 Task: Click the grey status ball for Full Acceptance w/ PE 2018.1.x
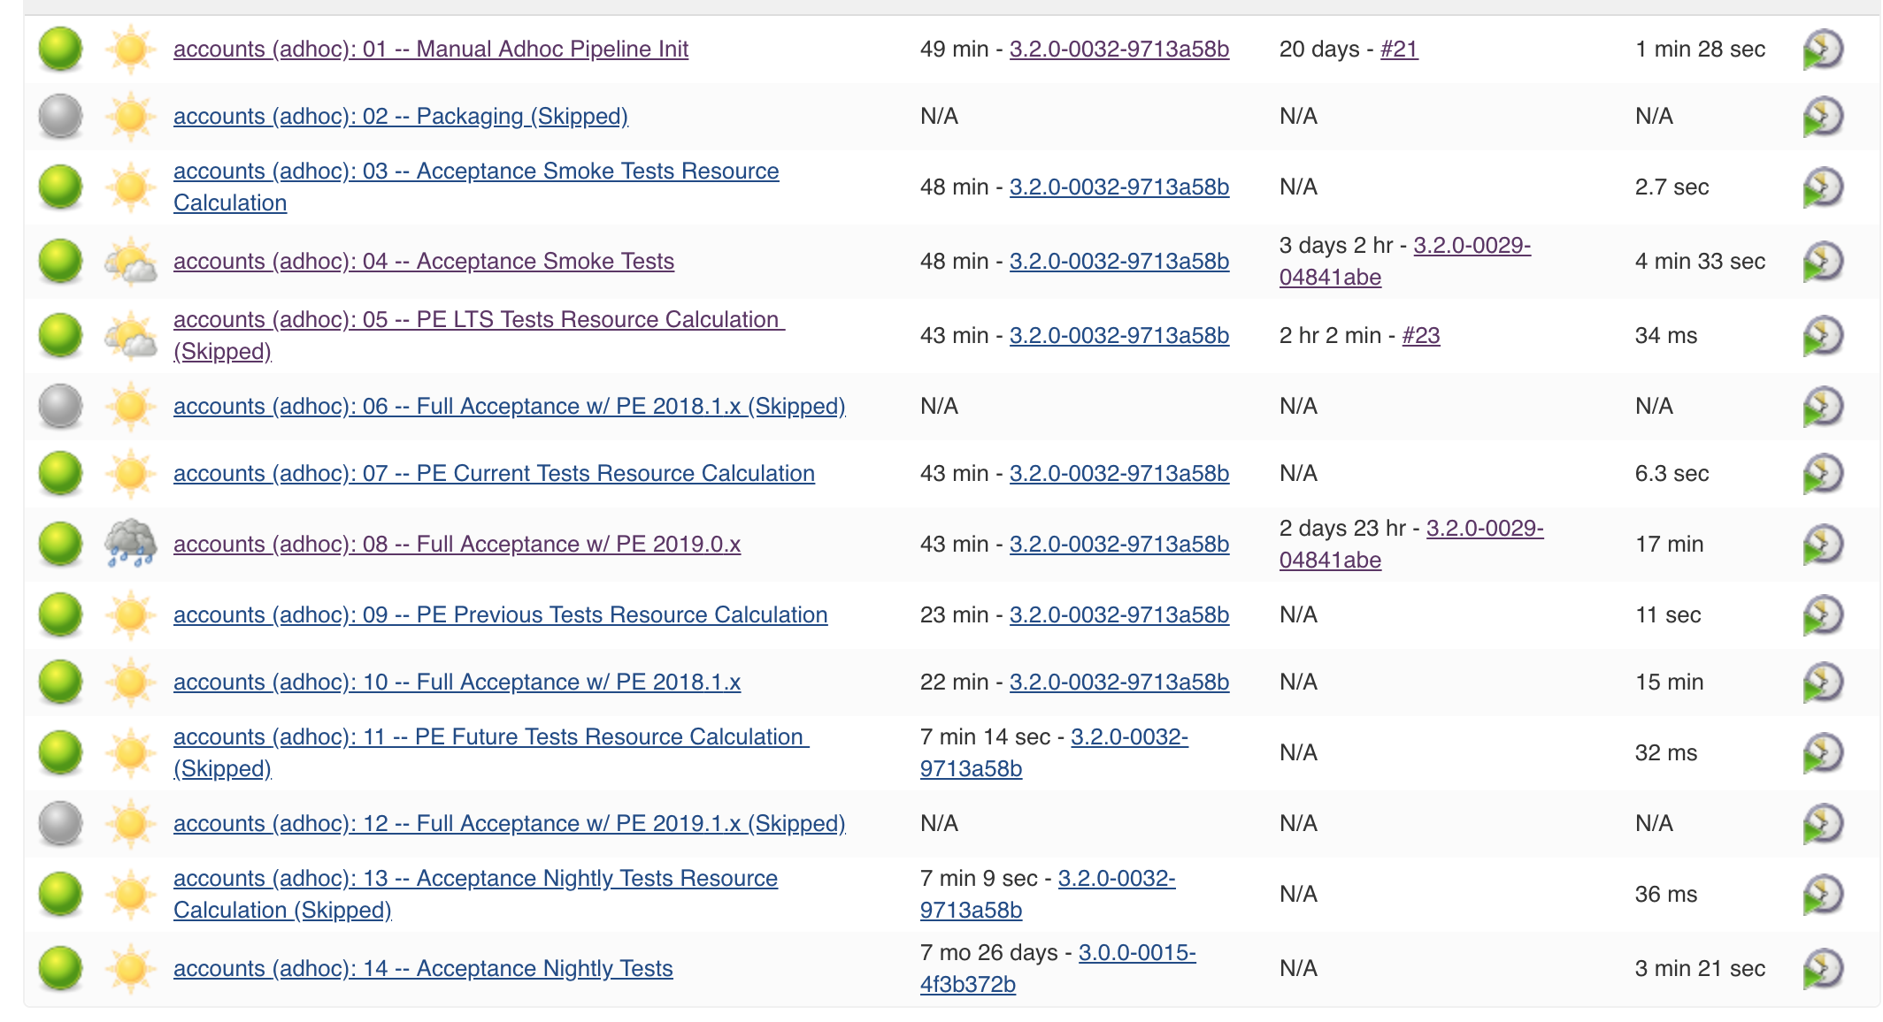click(x=58, y=406)
